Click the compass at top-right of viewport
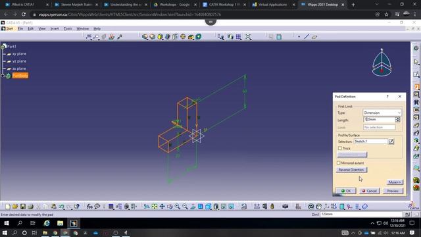 pyautogui.click(x=382, y=63)
